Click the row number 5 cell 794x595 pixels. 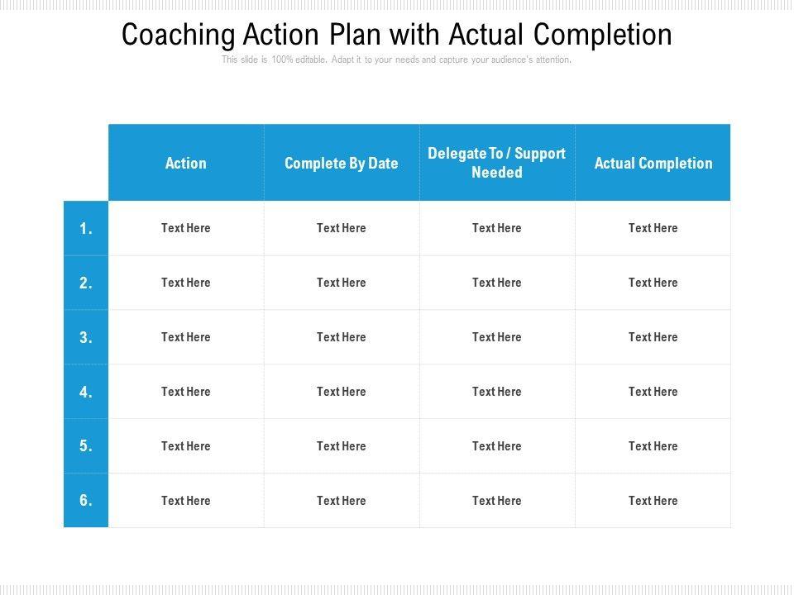[x=86, y=446]
